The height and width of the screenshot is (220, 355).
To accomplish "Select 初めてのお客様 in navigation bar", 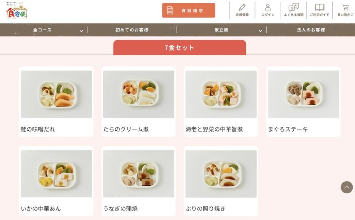I will [x=132, y=30].
